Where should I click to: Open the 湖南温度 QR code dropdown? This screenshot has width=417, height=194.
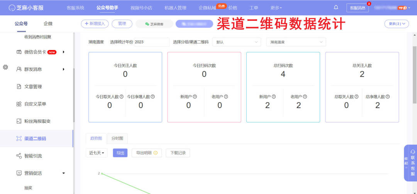(296, 42)
